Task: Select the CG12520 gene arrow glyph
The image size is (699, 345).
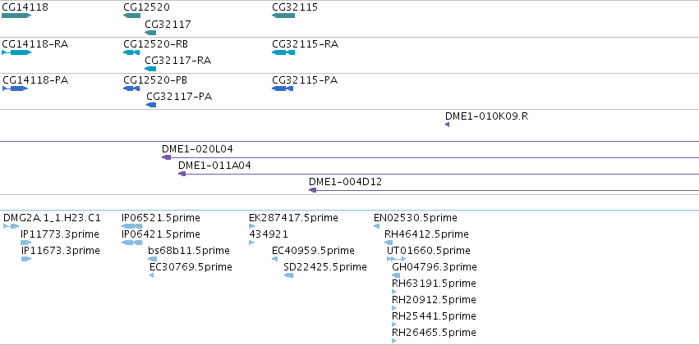Action: tap(131, 16)
